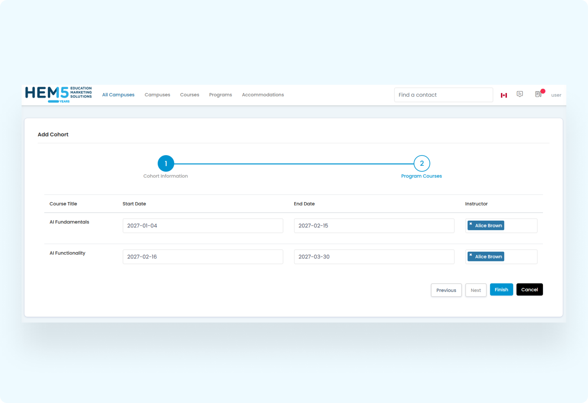
Task: Expand AI Fundamentals instructor selector
Action: (520, 226)
